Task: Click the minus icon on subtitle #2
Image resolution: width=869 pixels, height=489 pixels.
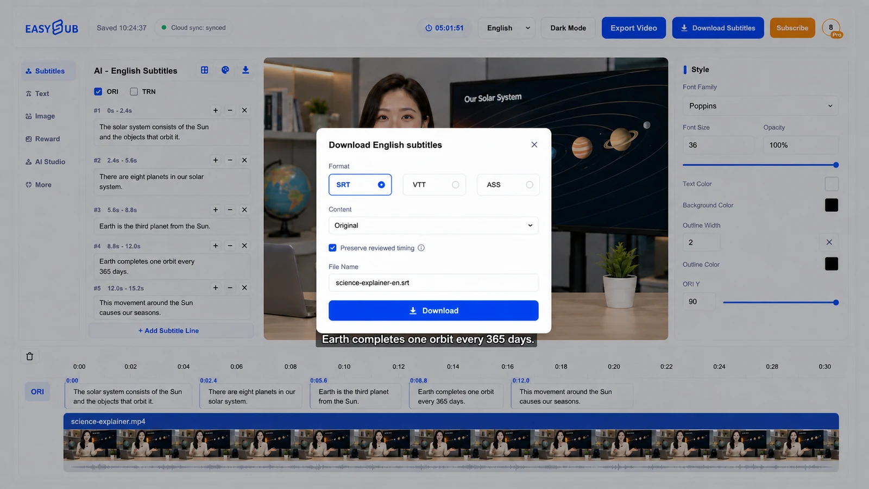Action: [230, 160]
